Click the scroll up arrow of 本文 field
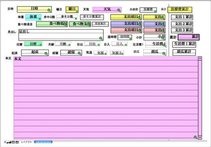The height and width of the screenshot is (147, 211). click(x=200, y=58)
